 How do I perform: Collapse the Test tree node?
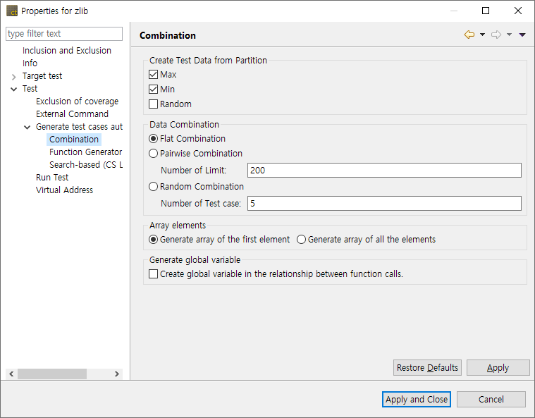pos(13,89)
